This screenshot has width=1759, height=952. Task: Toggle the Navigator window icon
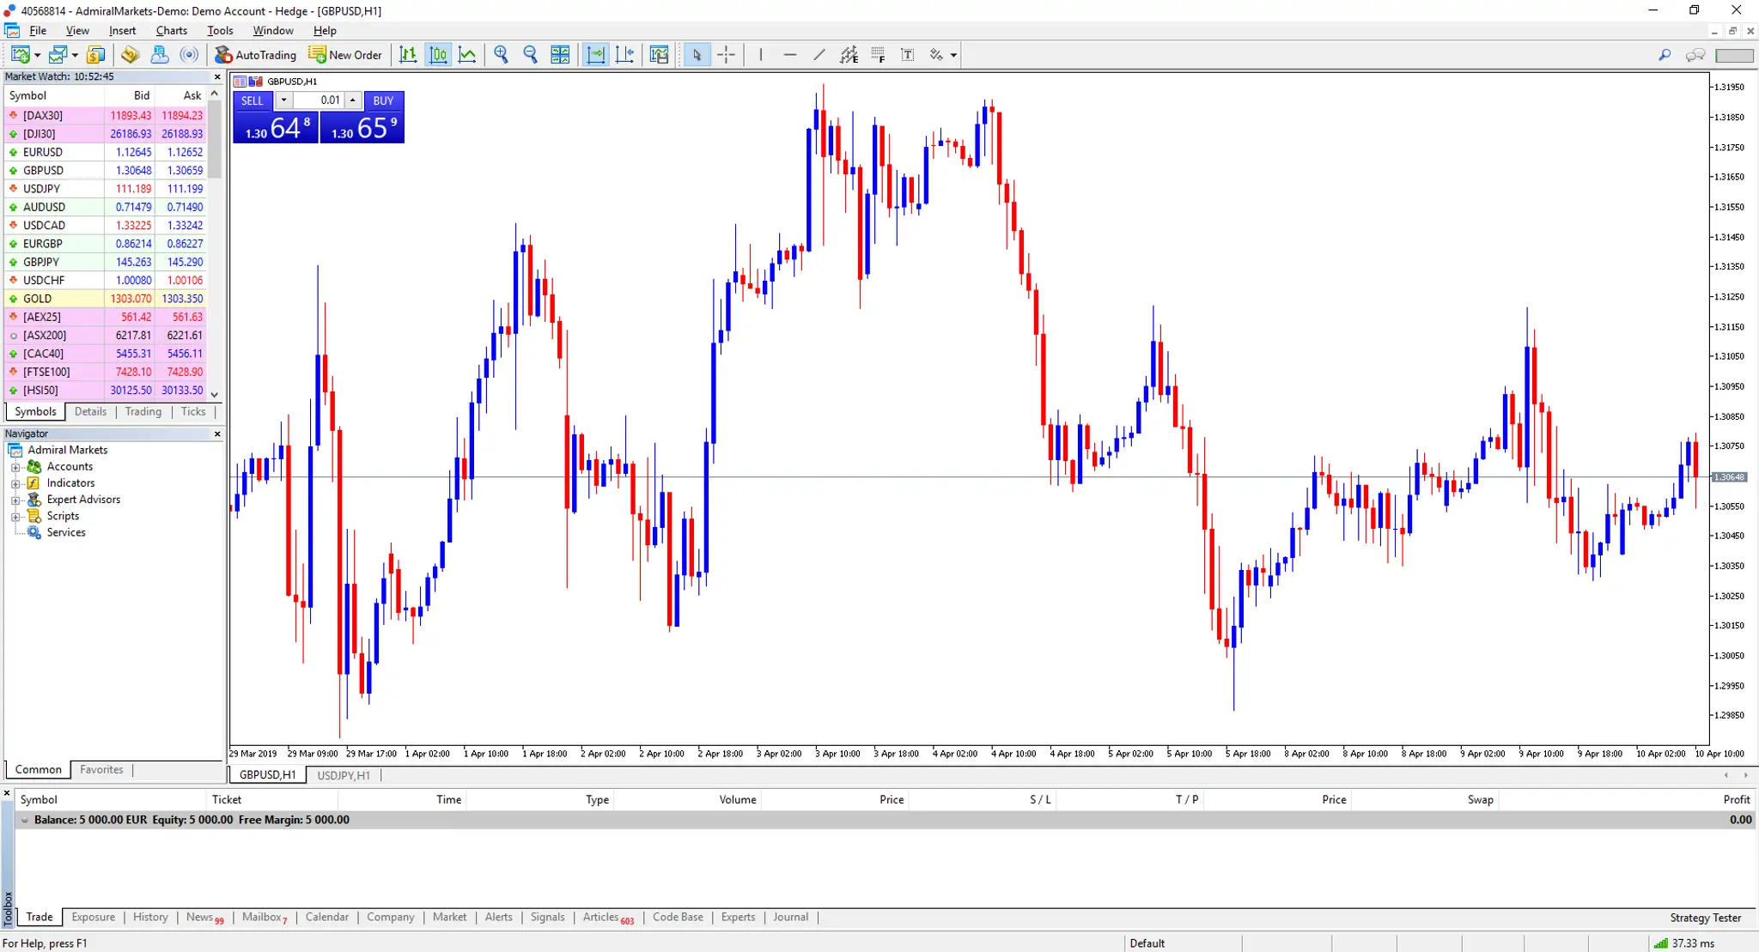(x=160, y=55)
